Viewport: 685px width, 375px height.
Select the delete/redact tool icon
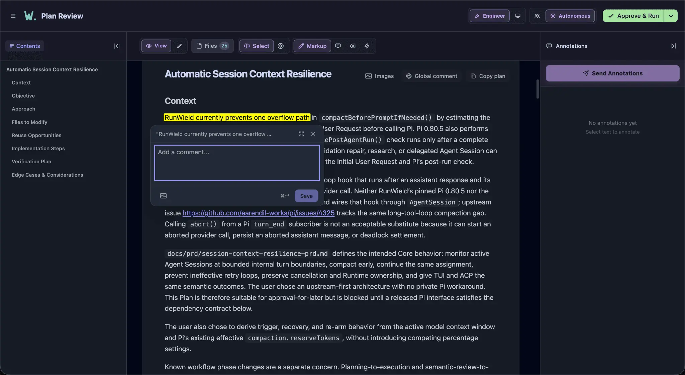pyautogui.click(x=353, y=46)
